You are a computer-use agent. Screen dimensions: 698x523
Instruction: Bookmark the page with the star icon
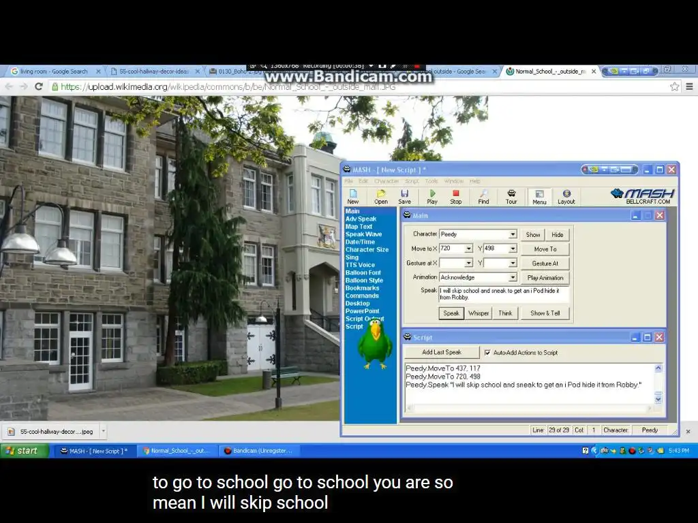click(x=674, y=86)
